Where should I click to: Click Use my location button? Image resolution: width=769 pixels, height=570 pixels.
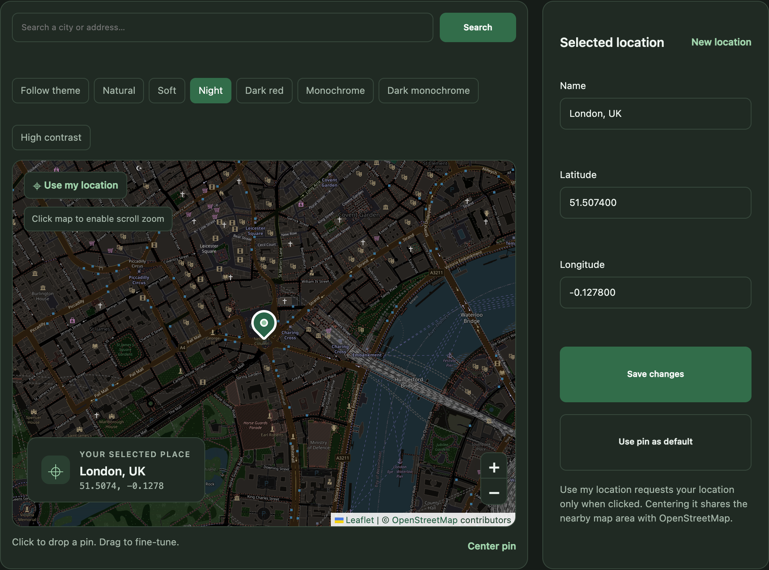point(76,185)
